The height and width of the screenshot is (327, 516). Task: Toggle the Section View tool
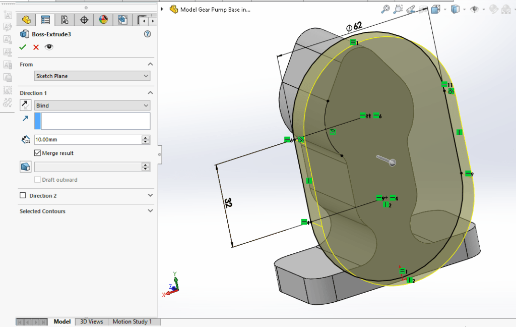point(423,10)
